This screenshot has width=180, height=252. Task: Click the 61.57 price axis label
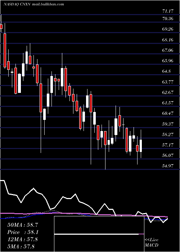point(168,103)
